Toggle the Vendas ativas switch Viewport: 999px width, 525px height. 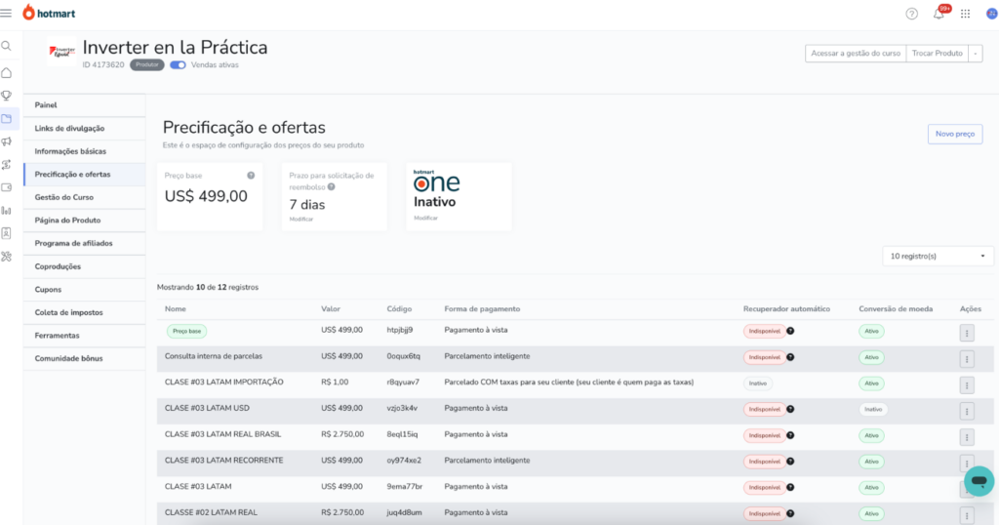coord(178,65)
